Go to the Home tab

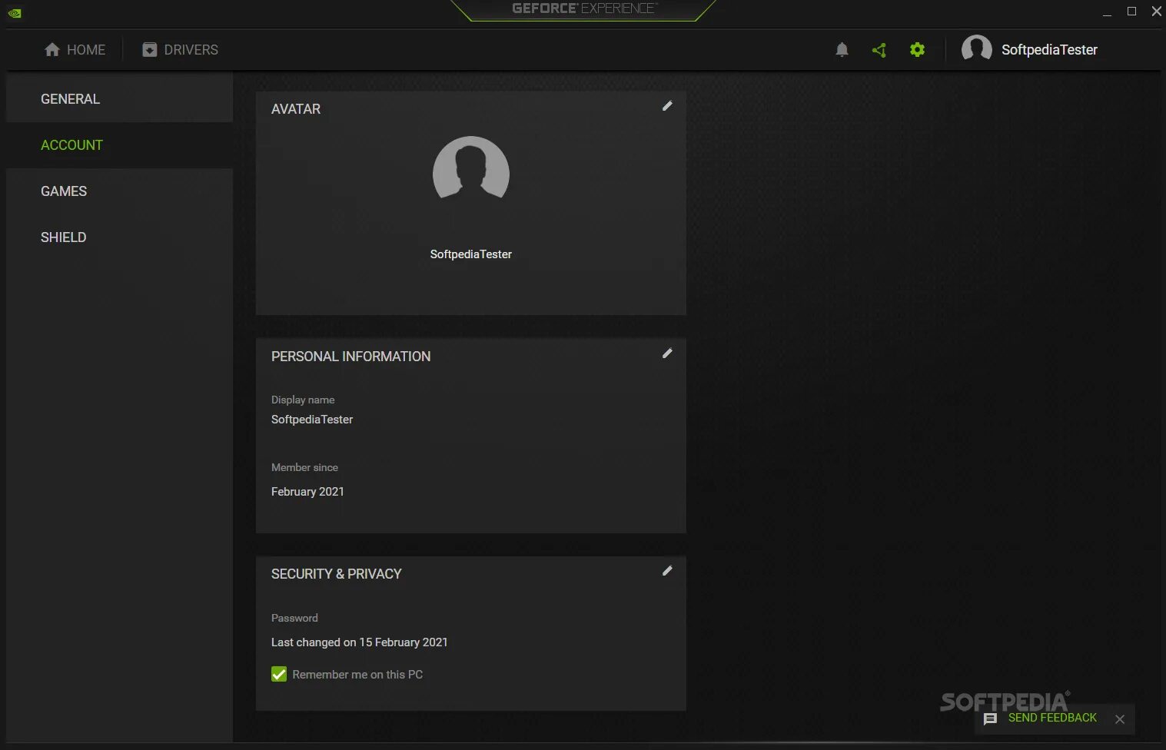[75, 50]
